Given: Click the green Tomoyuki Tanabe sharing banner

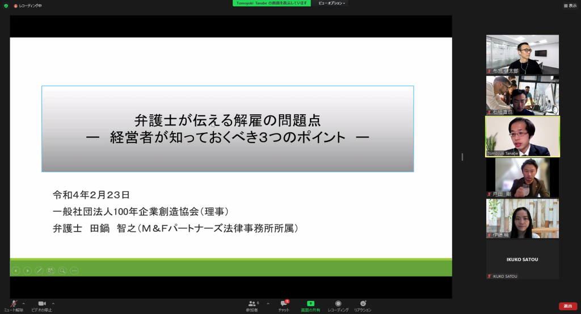Looking at the screenshot, I should click(272, 3).
